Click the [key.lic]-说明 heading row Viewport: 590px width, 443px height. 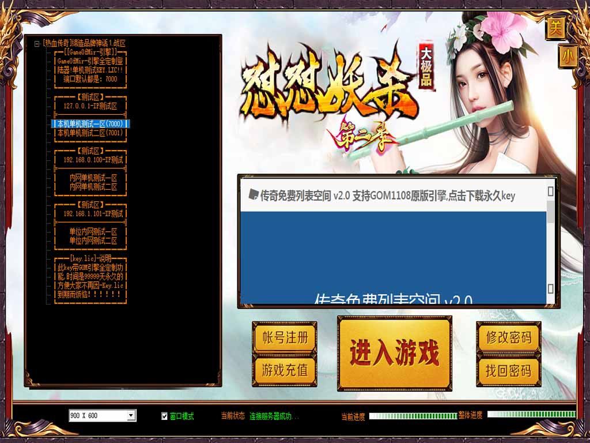pos(90,258)
